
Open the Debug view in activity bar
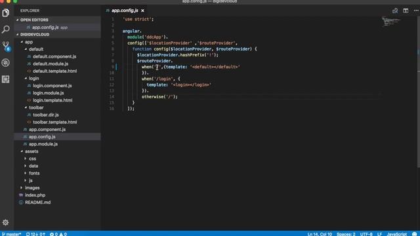click(6, 63)
